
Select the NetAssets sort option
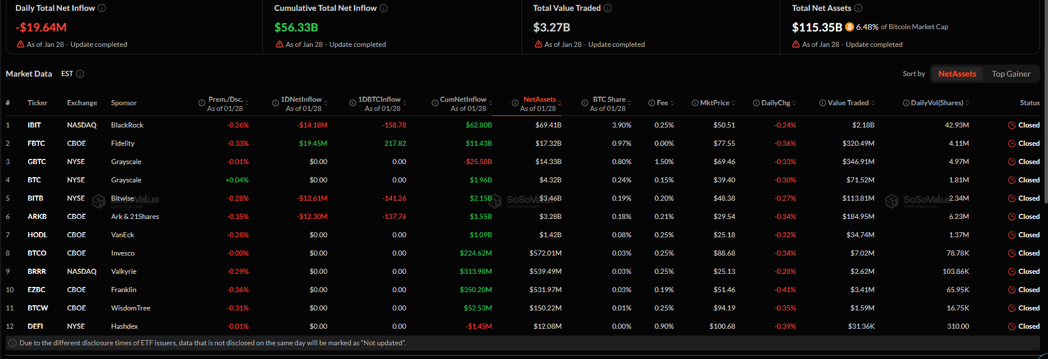coord(957,74)
